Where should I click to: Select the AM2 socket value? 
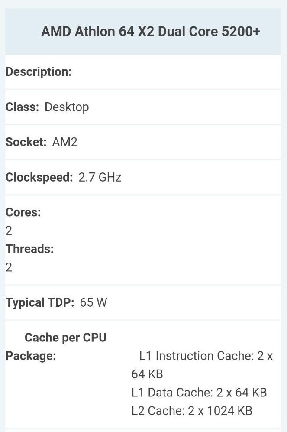tap(65, 142)
